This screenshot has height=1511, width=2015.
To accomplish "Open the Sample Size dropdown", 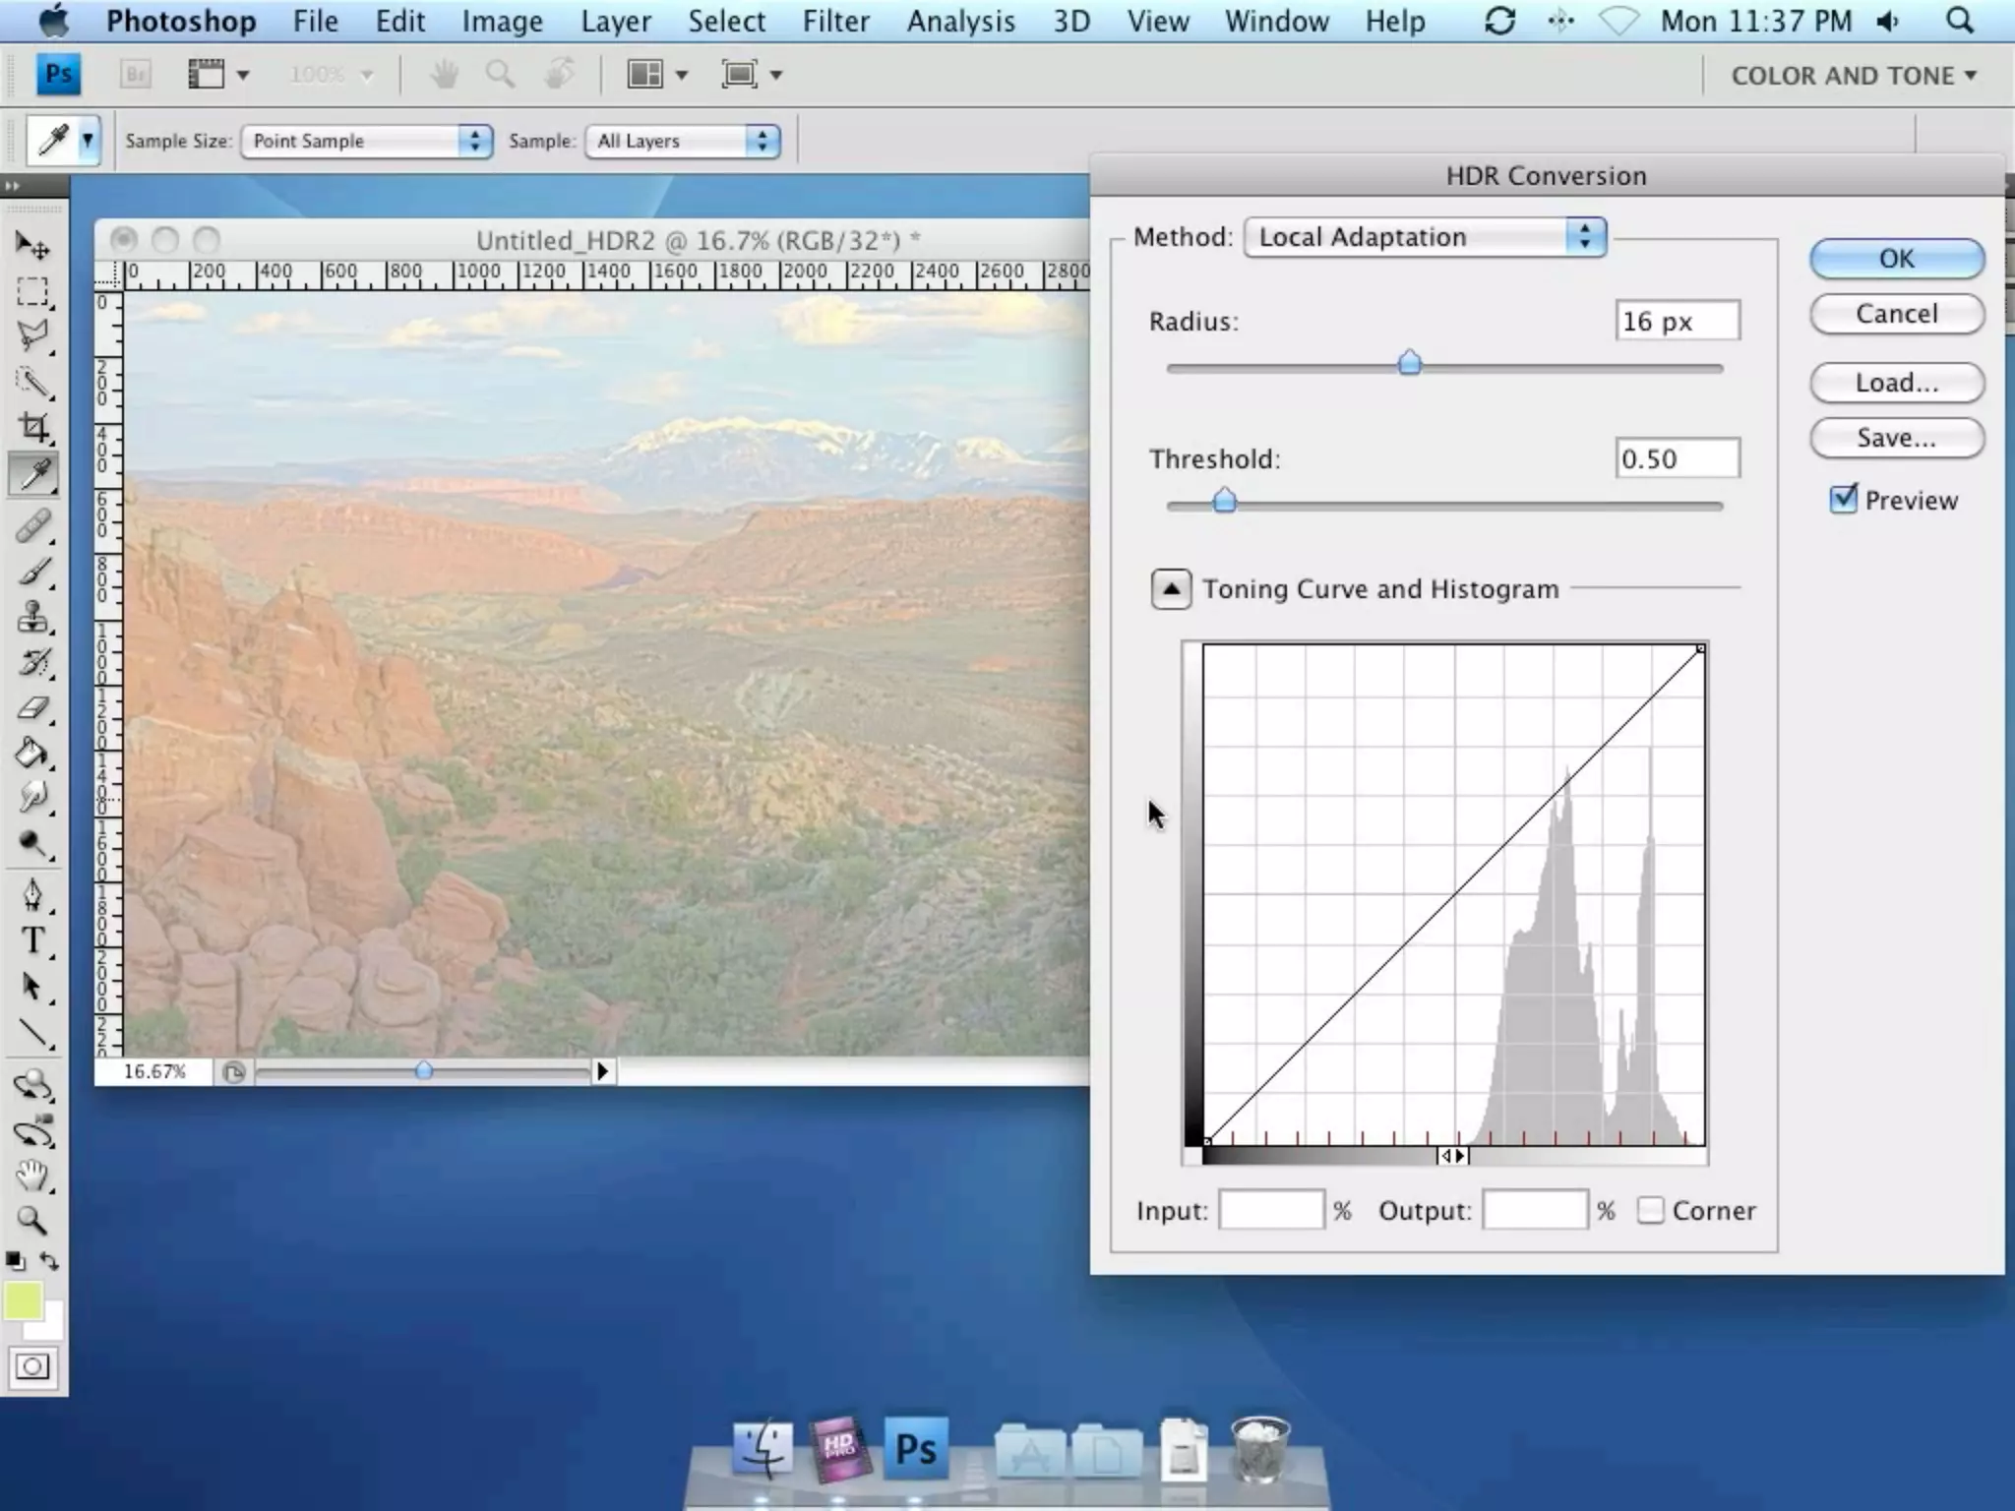I will point(366,141).
